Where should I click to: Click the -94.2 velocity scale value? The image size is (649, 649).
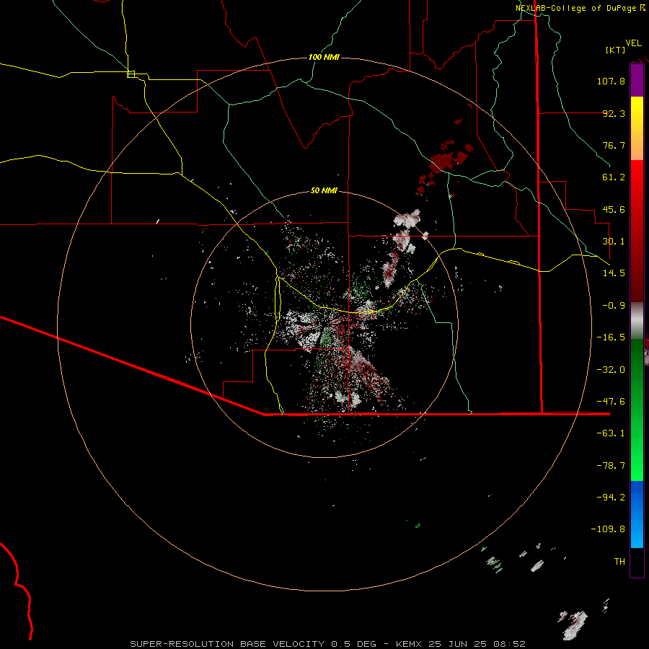(x=611, y=498)
